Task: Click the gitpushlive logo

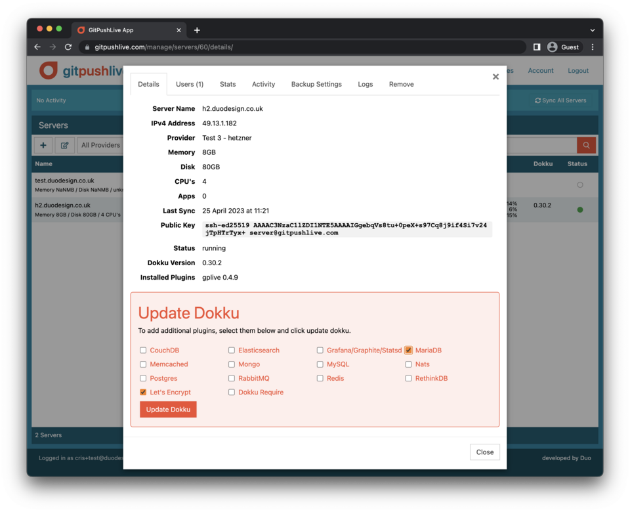Action: click(x=81, y=71)
